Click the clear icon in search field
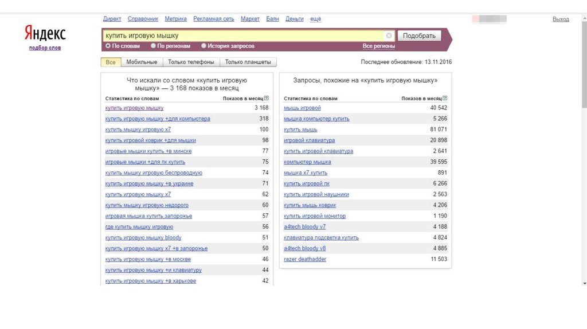Image resolution: width=587 pixels, height=329 pixels. 389,36
